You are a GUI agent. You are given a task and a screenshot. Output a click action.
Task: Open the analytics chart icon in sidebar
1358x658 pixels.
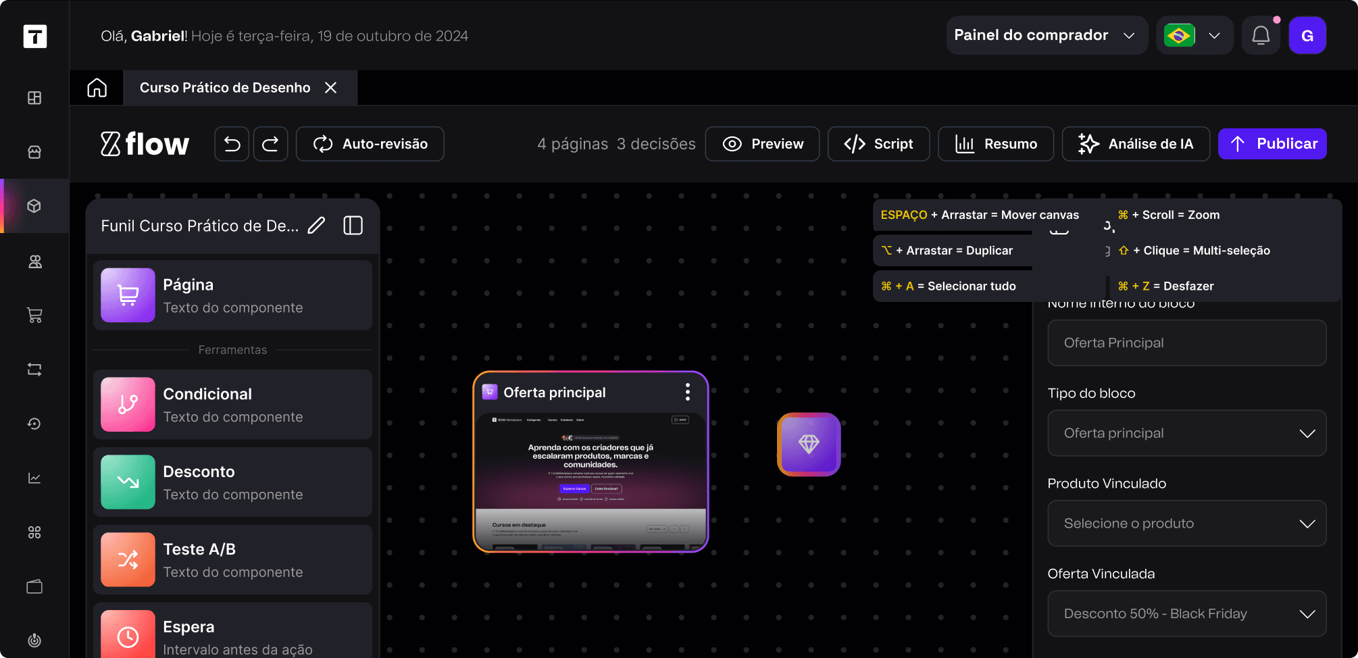click(x=34, y=478)
